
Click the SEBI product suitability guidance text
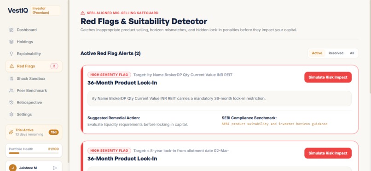[274, 124]
